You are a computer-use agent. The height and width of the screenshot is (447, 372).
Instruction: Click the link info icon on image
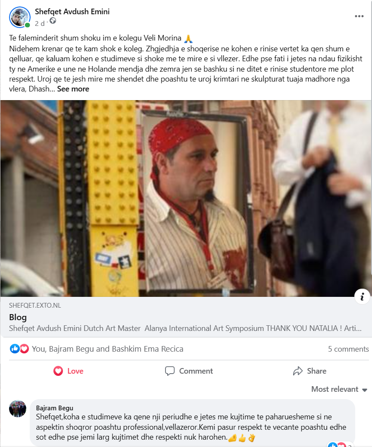pos(362,297)
